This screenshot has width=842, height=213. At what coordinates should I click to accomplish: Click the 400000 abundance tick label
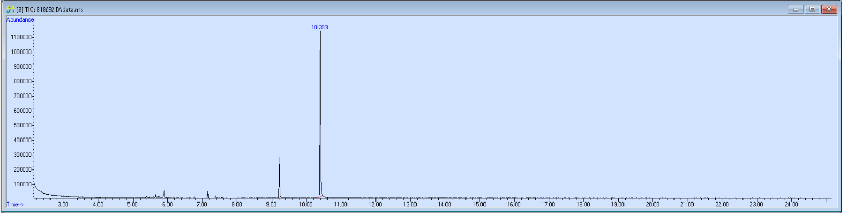(x=23, y=140)
